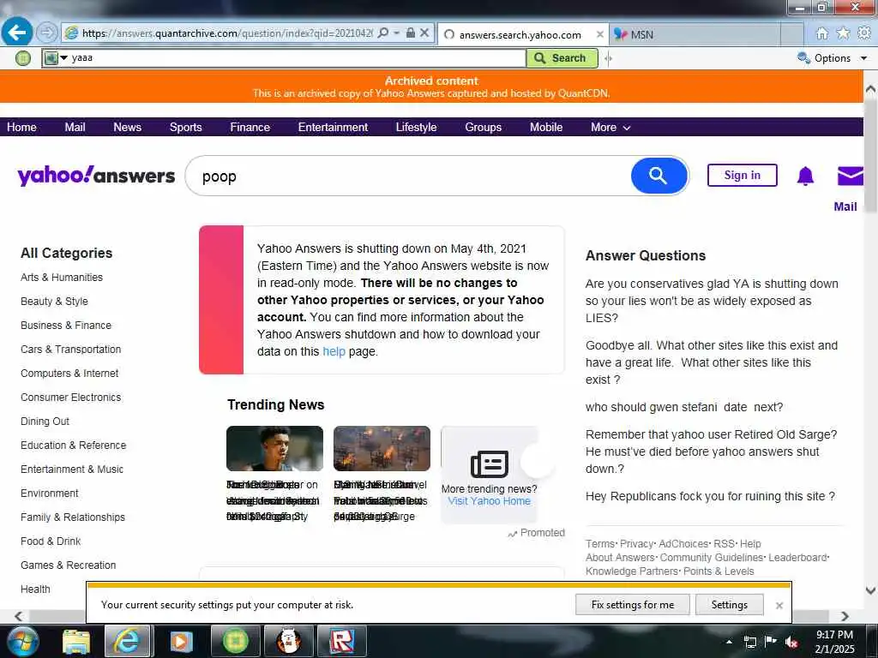Close the answers.search.yahoo.com tab
The height and width of the screenshot is (658, 878).
[599, 34]
